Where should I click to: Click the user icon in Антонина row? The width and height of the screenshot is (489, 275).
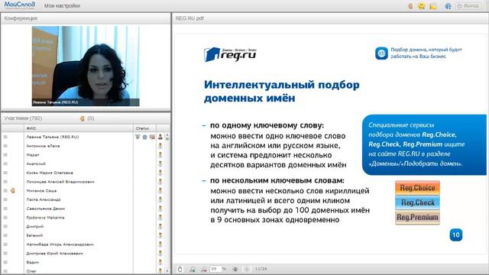coord(160,146)
